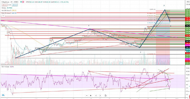The height and width of the screenshot is (99, 190).
Task: Move the chart left with arrow button
Action: (x=96, y=96)
